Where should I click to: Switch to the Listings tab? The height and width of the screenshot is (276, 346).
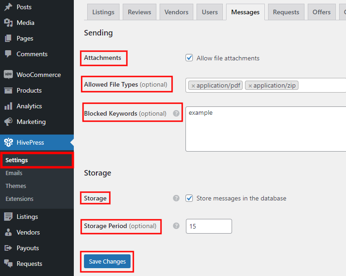click(x=103, y=12)
